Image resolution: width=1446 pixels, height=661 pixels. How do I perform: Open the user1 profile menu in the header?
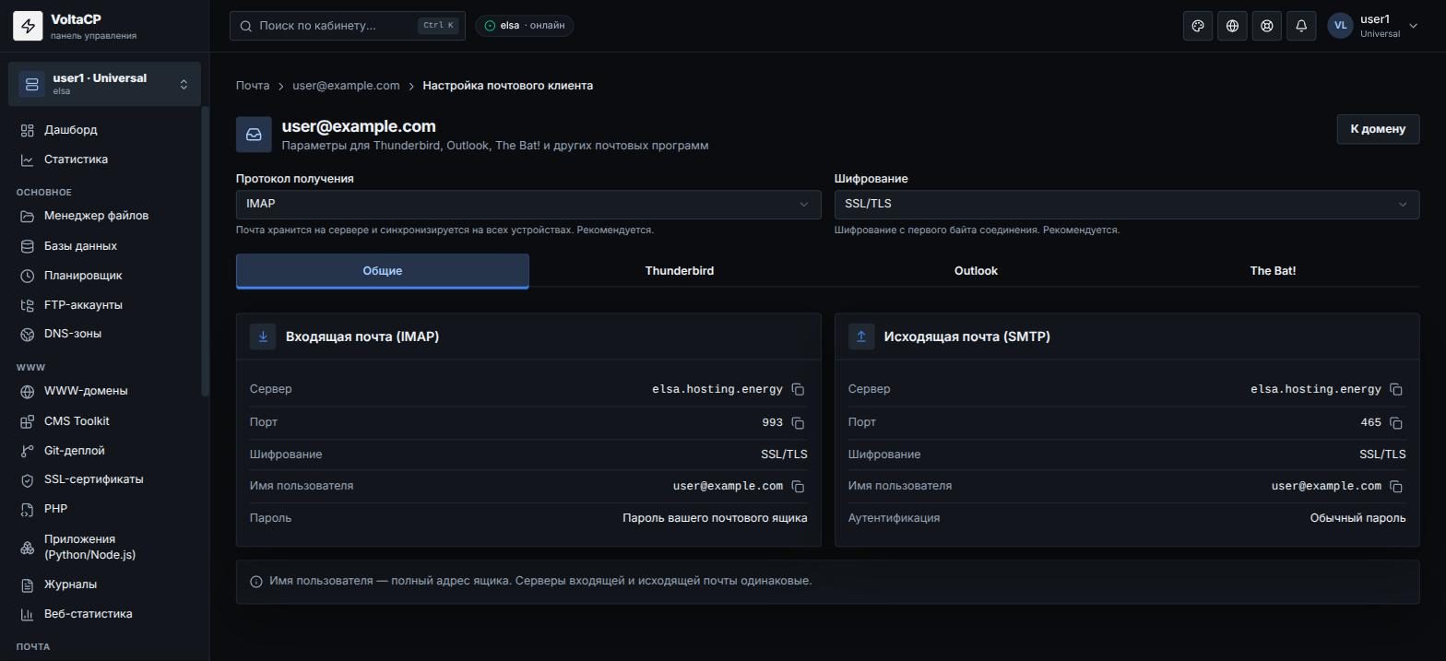(1373, 26)
